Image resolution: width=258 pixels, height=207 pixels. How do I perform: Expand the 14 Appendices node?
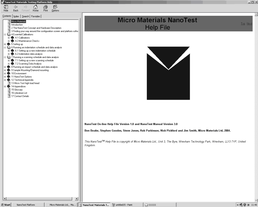[x=5, y=87]
